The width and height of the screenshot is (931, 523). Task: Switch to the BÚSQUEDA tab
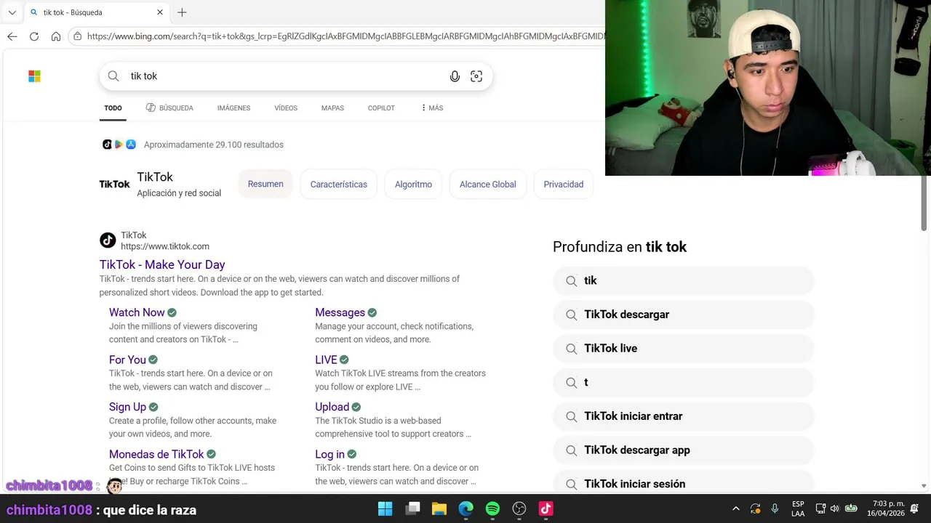[169, 108]
